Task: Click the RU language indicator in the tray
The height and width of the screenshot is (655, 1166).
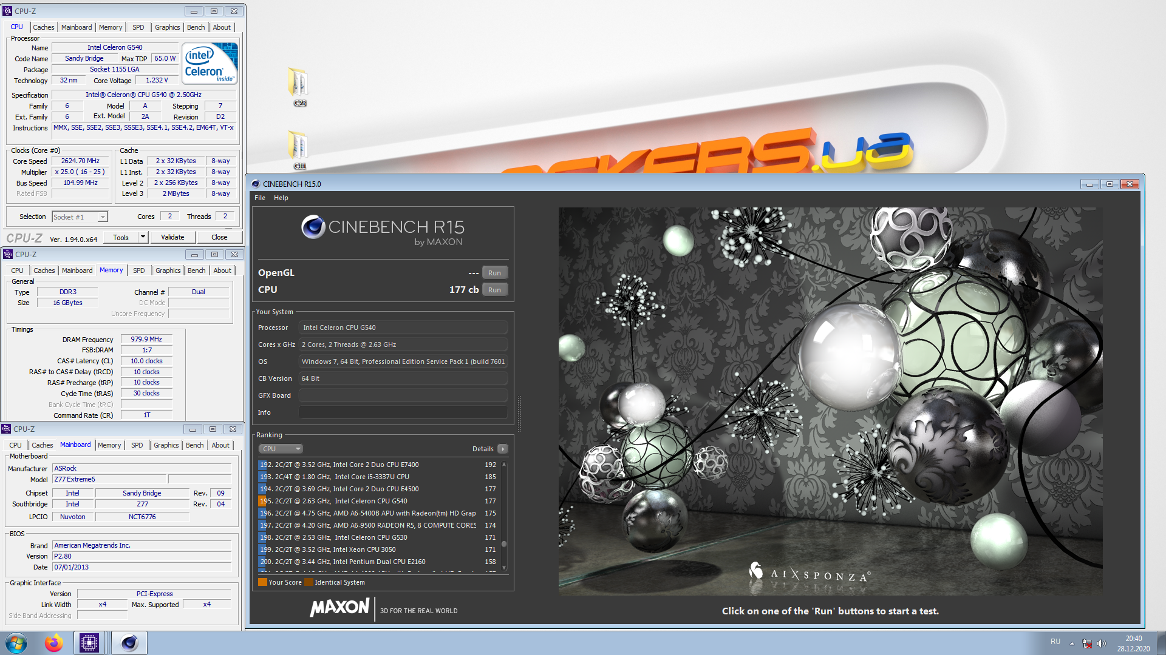Action: click(1055, 642)
